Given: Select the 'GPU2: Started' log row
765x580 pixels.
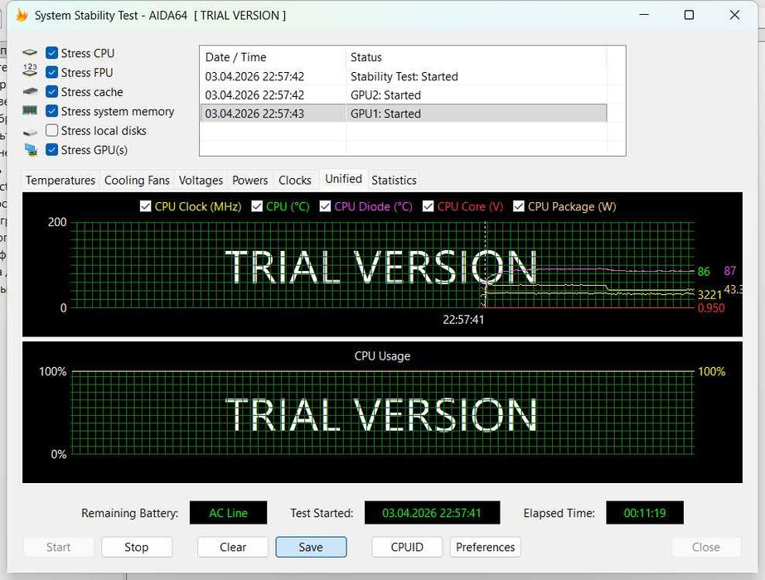Looking at the screenshot, I should click(x=404, y=95).
